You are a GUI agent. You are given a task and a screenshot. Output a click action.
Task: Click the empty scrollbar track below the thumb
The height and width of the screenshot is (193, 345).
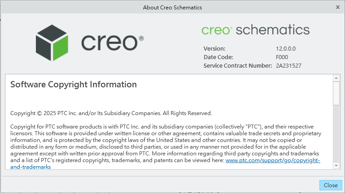[x=336, y=134]
